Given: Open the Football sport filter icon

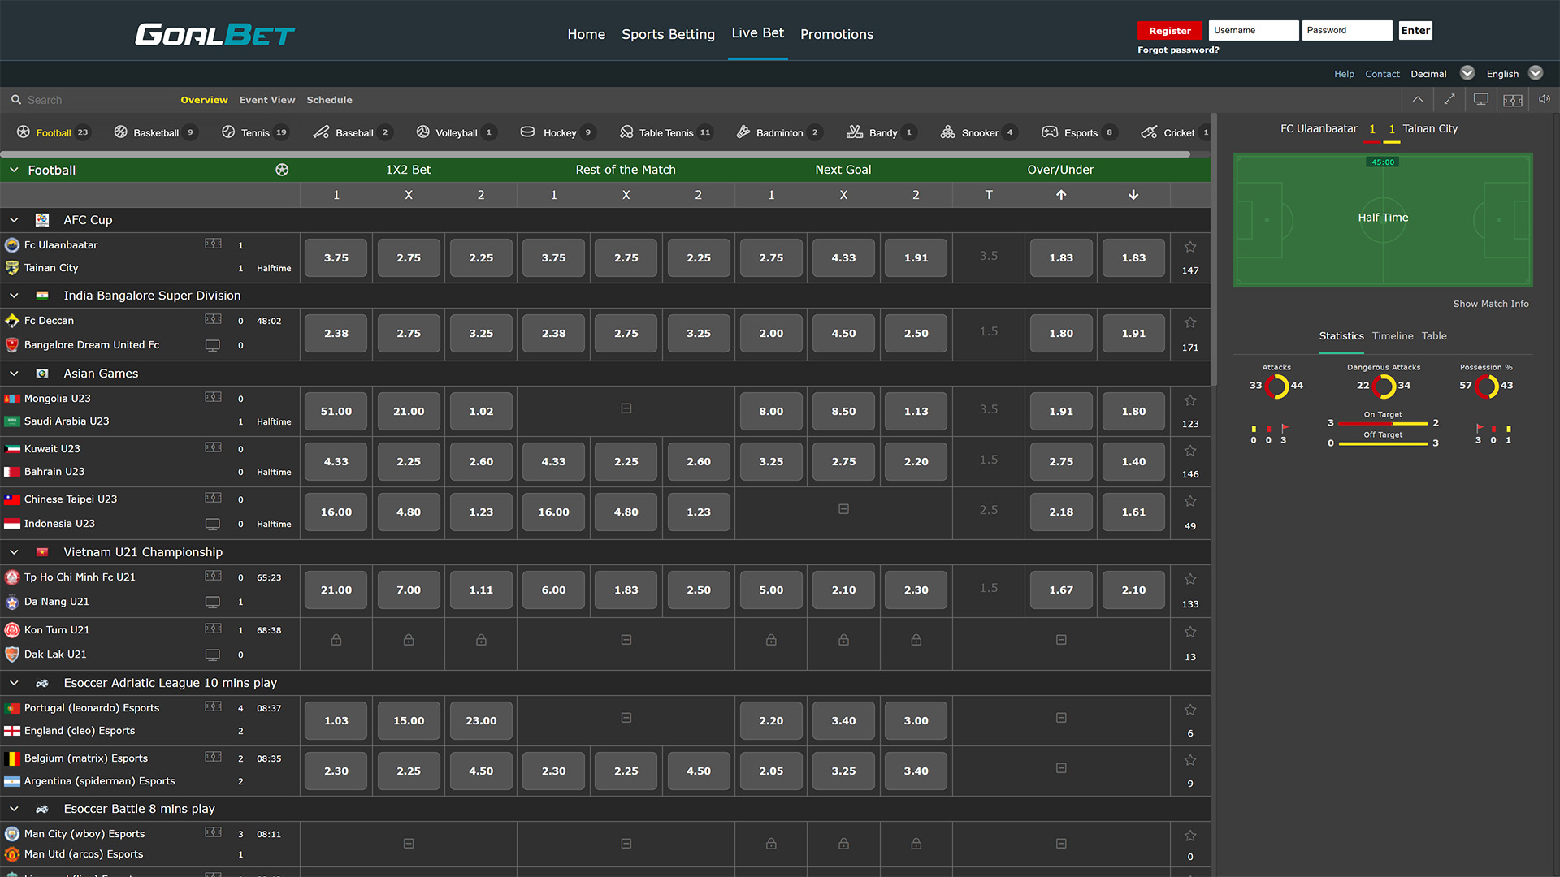Looking at the screenshot, I should point(24,132).
